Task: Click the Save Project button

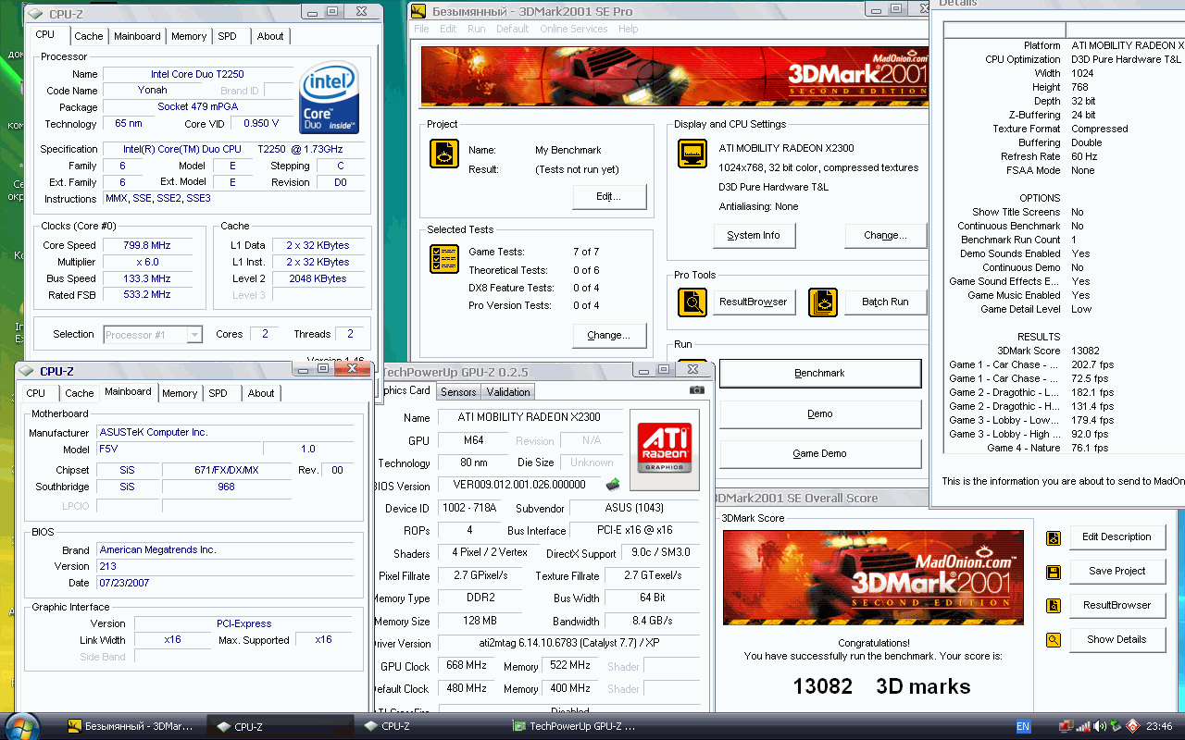Action: [x=1116, y=571]
